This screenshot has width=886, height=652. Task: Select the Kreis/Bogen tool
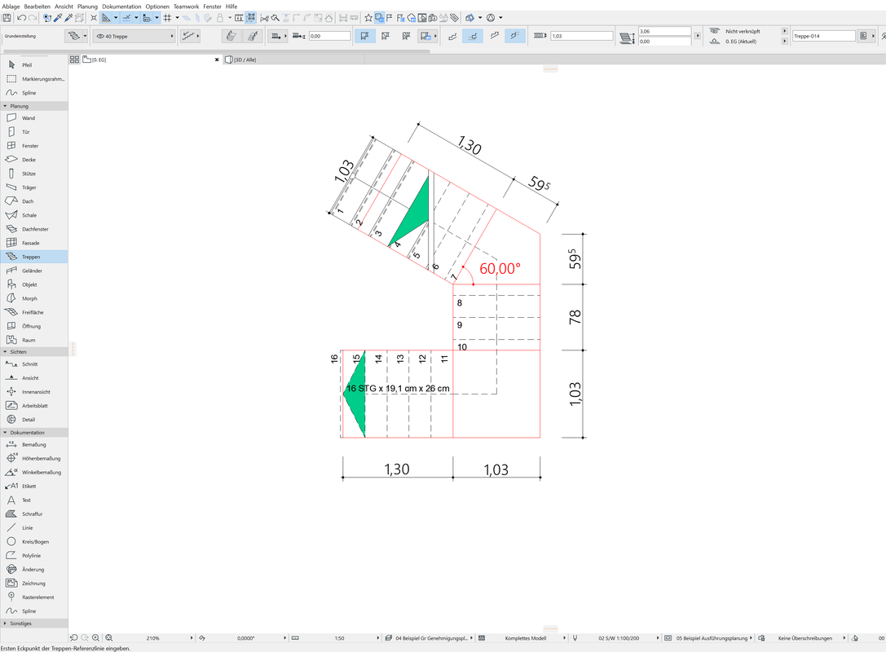click(34, 542)
